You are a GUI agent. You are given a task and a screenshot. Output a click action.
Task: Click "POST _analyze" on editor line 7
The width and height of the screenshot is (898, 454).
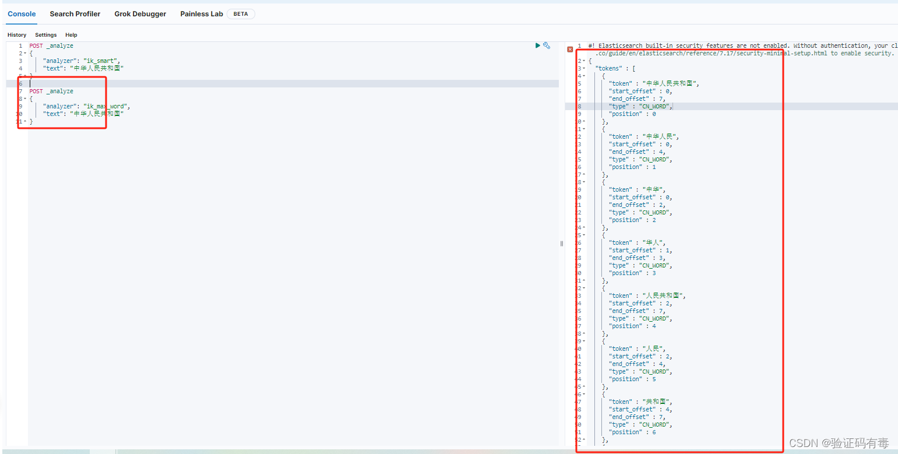51,91
